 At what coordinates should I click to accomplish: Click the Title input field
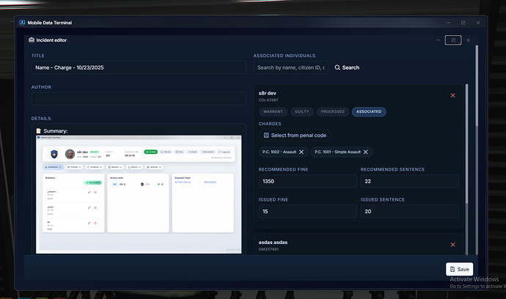pyautogui.click(x=139, y=67)
